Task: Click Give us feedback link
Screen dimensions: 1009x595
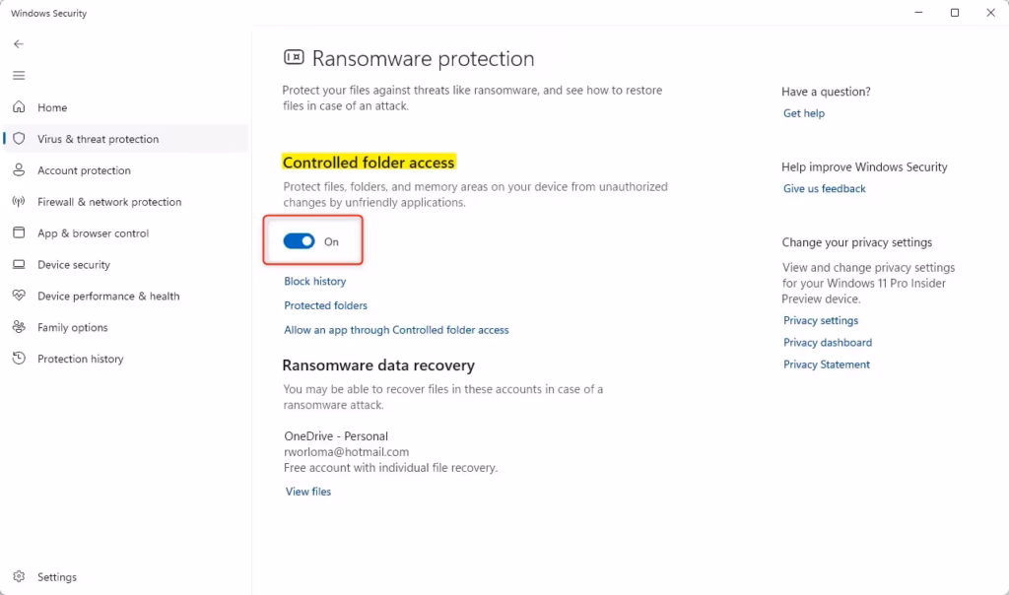Action: (824, 189)
